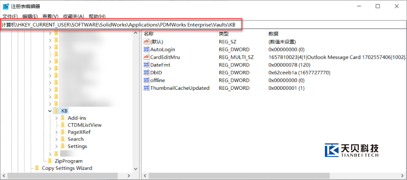Click the CardEditMru string value icon
This screenshot has width=407, height=180.
point(146,57)
